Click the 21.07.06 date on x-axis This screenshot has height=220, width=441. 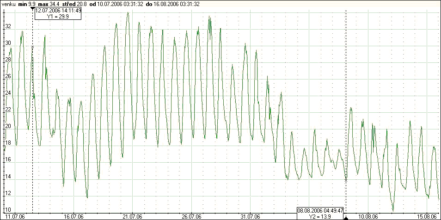coord(133,216)
